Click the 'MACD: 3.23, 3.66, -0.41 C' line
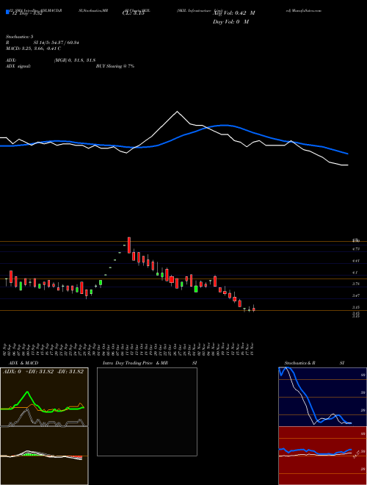This screenshot has height=485, width=367. point(33,48)
